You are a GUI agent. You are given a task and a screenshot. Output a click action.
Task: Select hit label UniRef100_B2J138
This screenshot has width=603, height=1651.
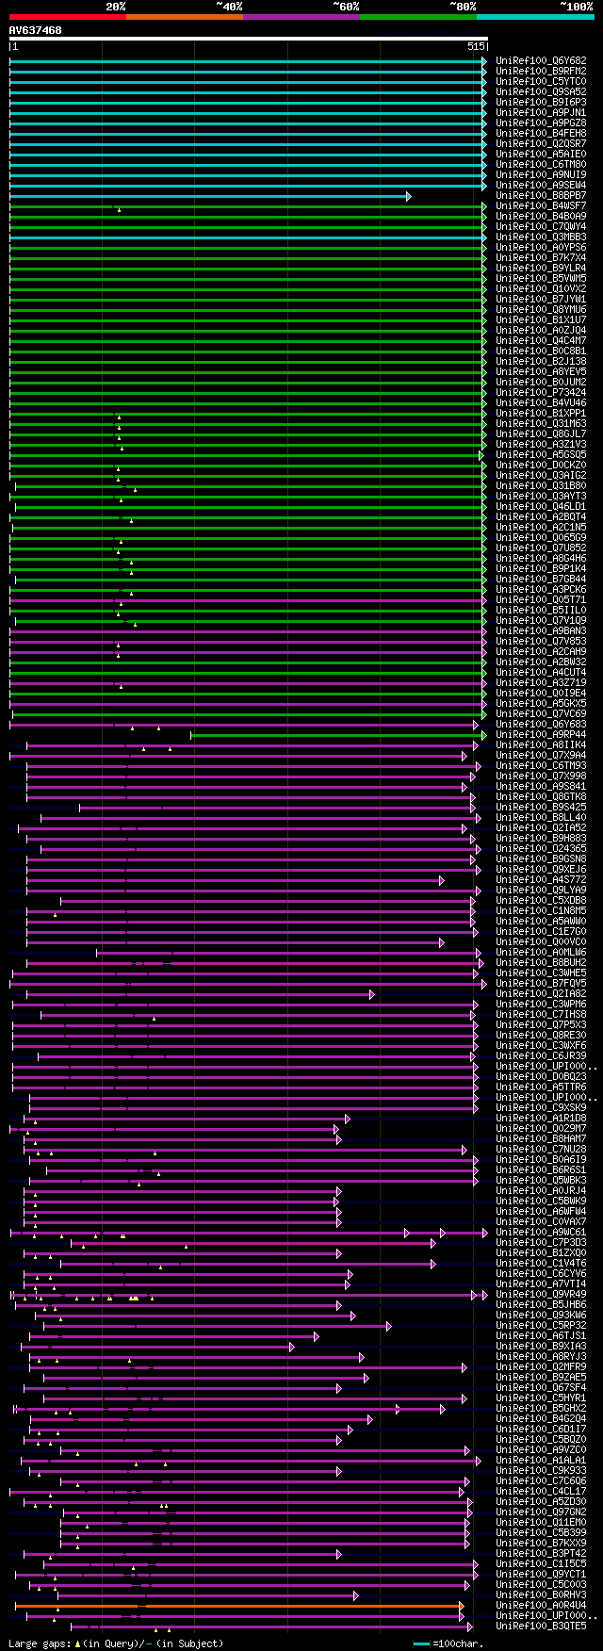click(541, 362)
